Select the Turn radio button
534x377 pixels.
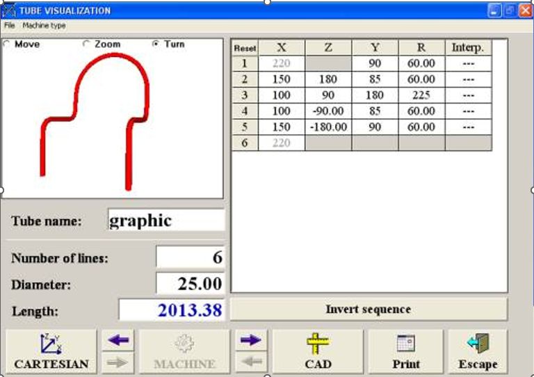(156, 44)
